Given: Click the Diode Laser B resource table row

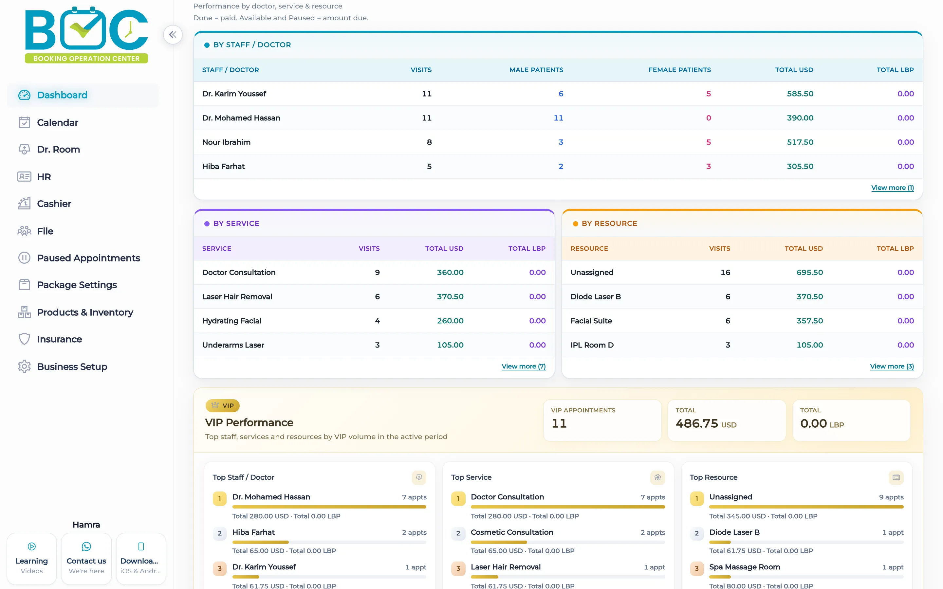Looking at the screenshot, I should (x=742, y=296).
